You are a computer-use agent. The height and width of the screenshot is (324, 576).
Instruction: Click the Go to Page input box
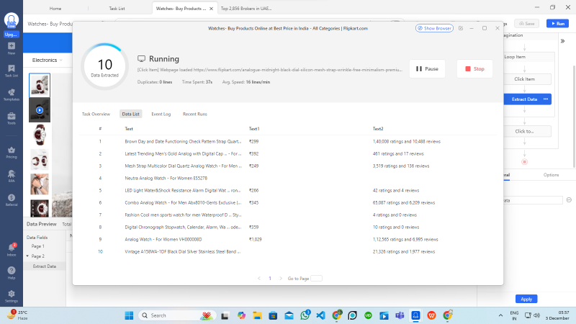tap(316, 278)
